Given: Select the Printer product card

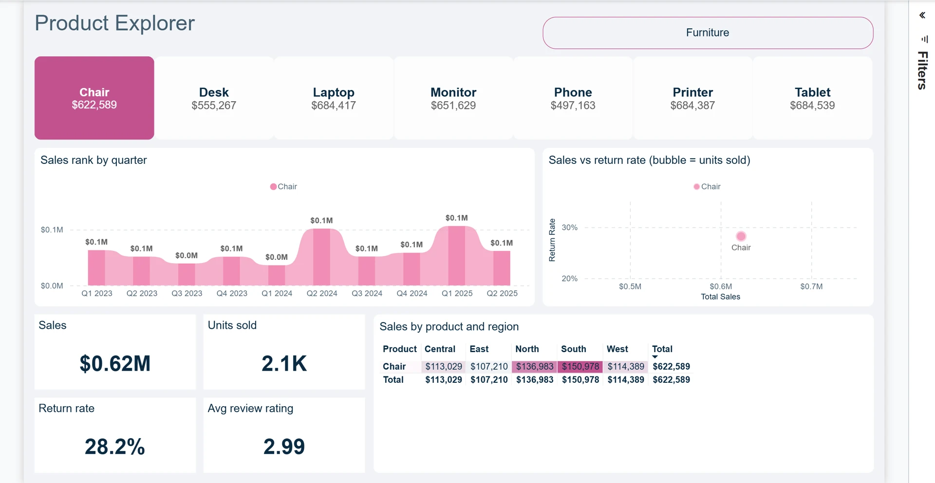Looking at the screenshot, I should (692, 98).
